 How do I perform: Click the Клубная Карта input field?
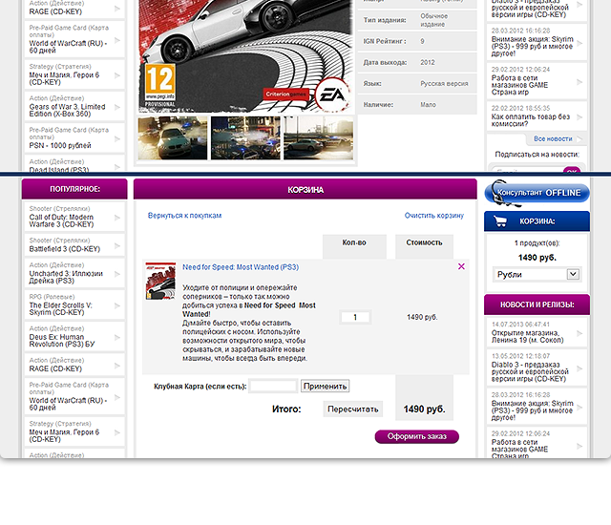272,387
